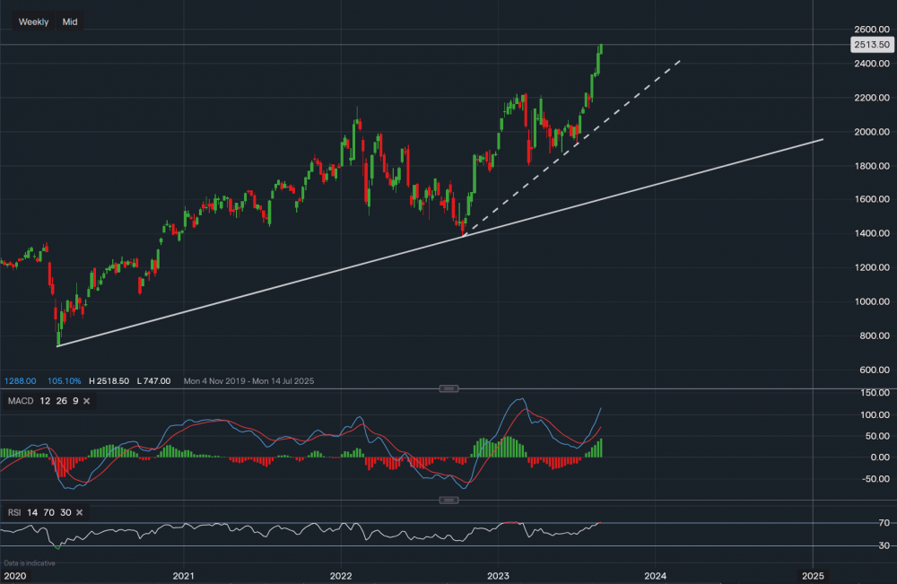Open RSI indicator settings via its label

[13, 512]
